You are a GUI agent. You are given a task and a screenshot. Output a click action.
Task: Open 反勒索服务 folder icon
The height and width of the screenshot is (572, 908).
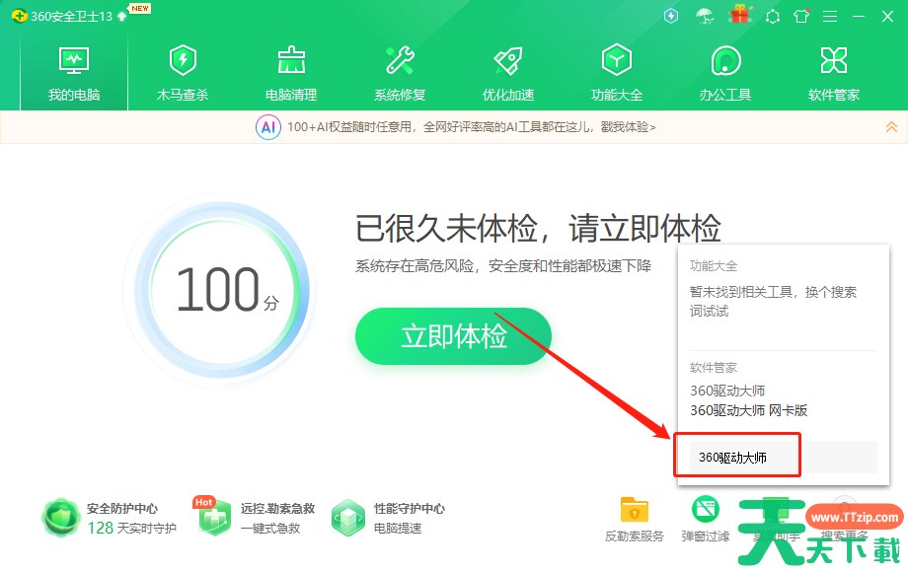pyautogui.click(x=634, y=510)
